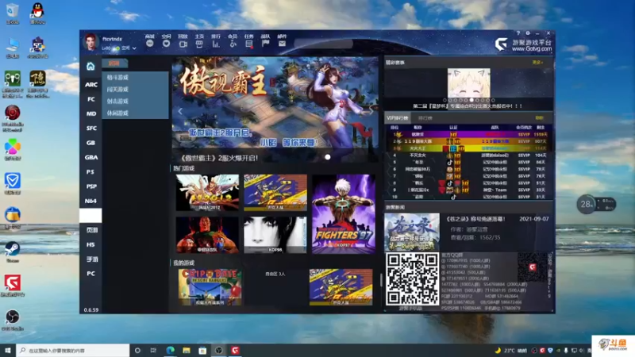The width and height of the screenshot is (635, 357).
Task: Click the banner white pagination dot
Action: coord(327,157)
